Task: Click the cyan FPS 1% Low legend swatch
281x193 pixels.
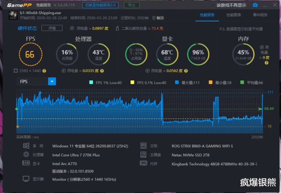Action: (91, 82)
